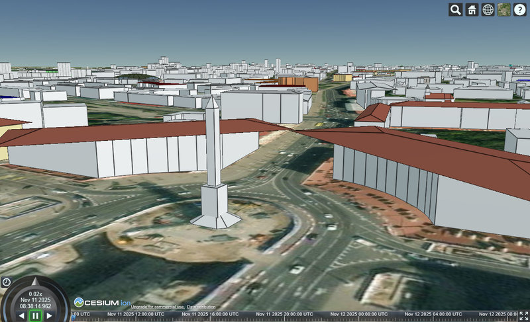Open the Data attribution link
The image size is (530, 322).
point(201,307)
